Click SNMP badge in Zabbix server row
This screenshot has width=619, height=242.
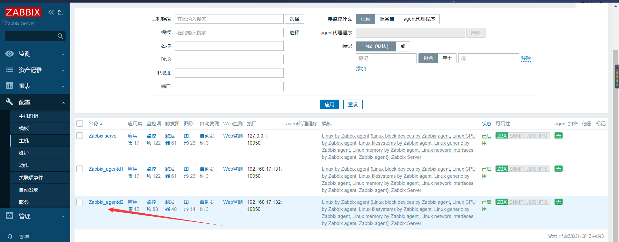(516, 136)
